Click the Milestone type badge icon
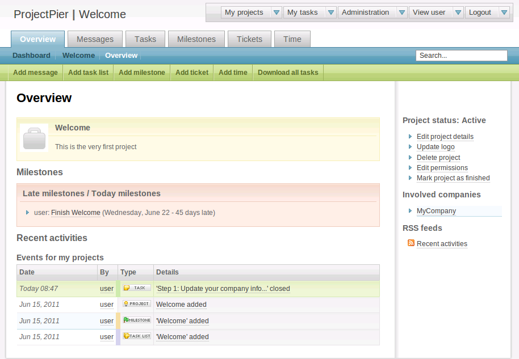 137,320
